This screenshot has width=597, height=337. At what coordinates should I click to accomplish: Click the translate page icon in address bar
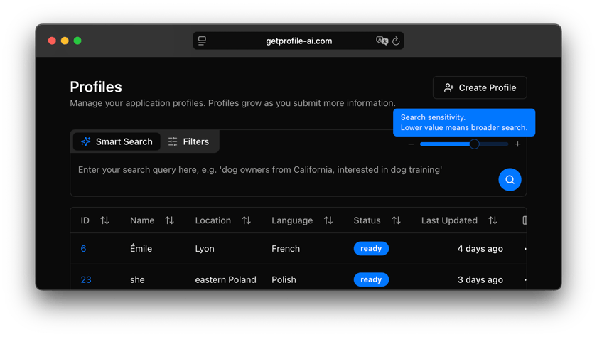pos(382,41)
